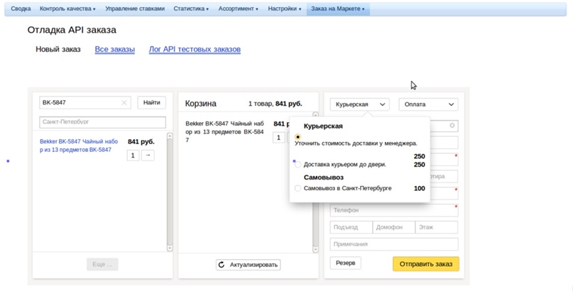The width and height of the screenshot is (573, 291).
Task: Expand the Статистика menu
Action: click(192, 9)
